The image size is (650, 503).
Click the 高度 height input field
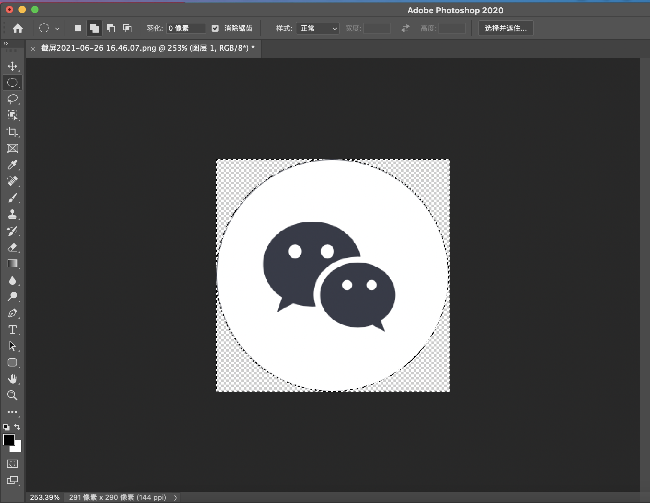(452, 29)
